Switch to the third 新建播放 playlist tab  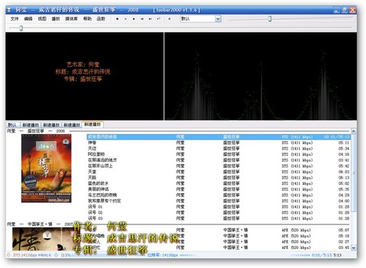[x=71, y=125]
